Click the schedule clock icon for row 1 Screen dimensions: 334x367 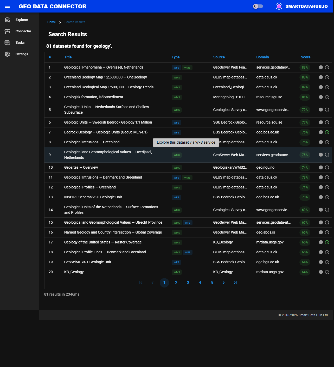coord(327,67)
